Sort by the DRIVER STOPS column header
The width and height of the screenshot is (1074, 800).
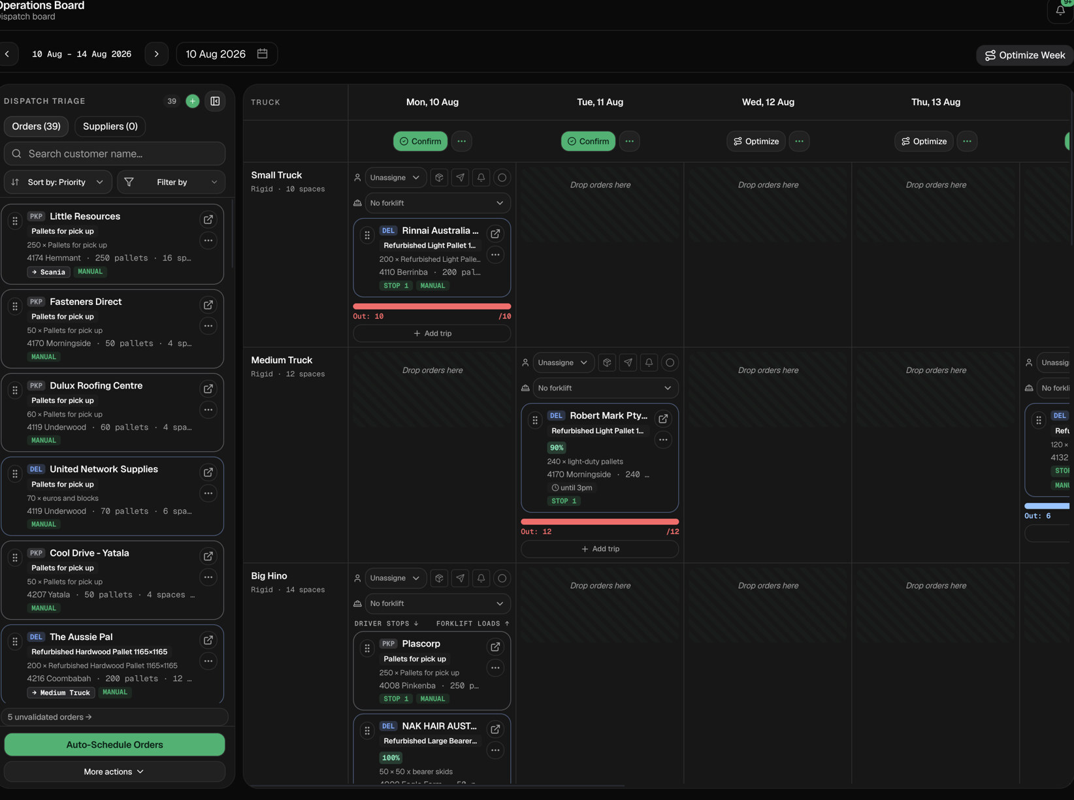[x=386, y=623]
